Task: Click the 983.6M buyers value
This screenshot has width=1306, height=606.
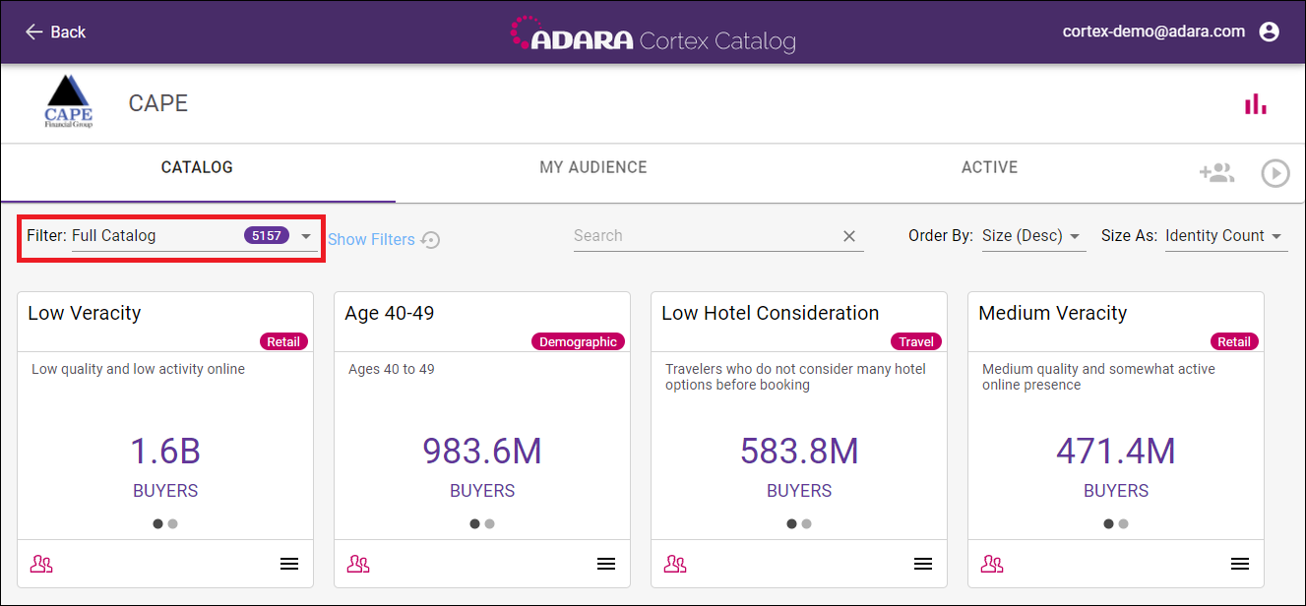Action: coord(482,451)
